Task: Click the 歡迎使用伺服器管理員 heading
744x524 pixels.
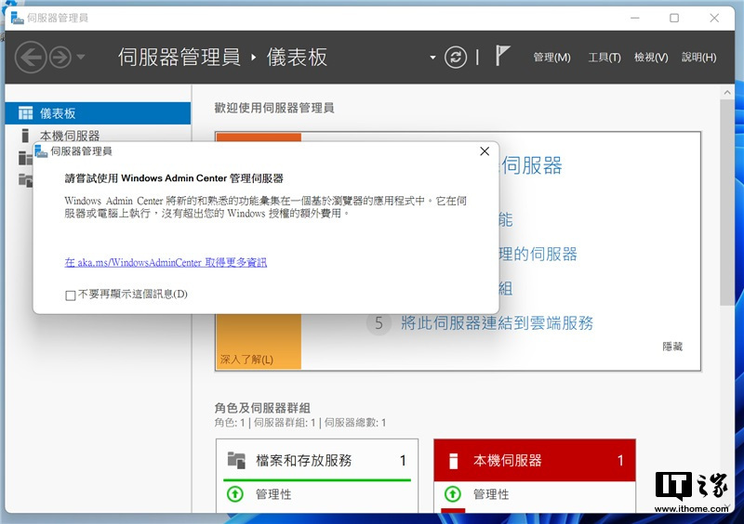Action: (x=274, y=108)
